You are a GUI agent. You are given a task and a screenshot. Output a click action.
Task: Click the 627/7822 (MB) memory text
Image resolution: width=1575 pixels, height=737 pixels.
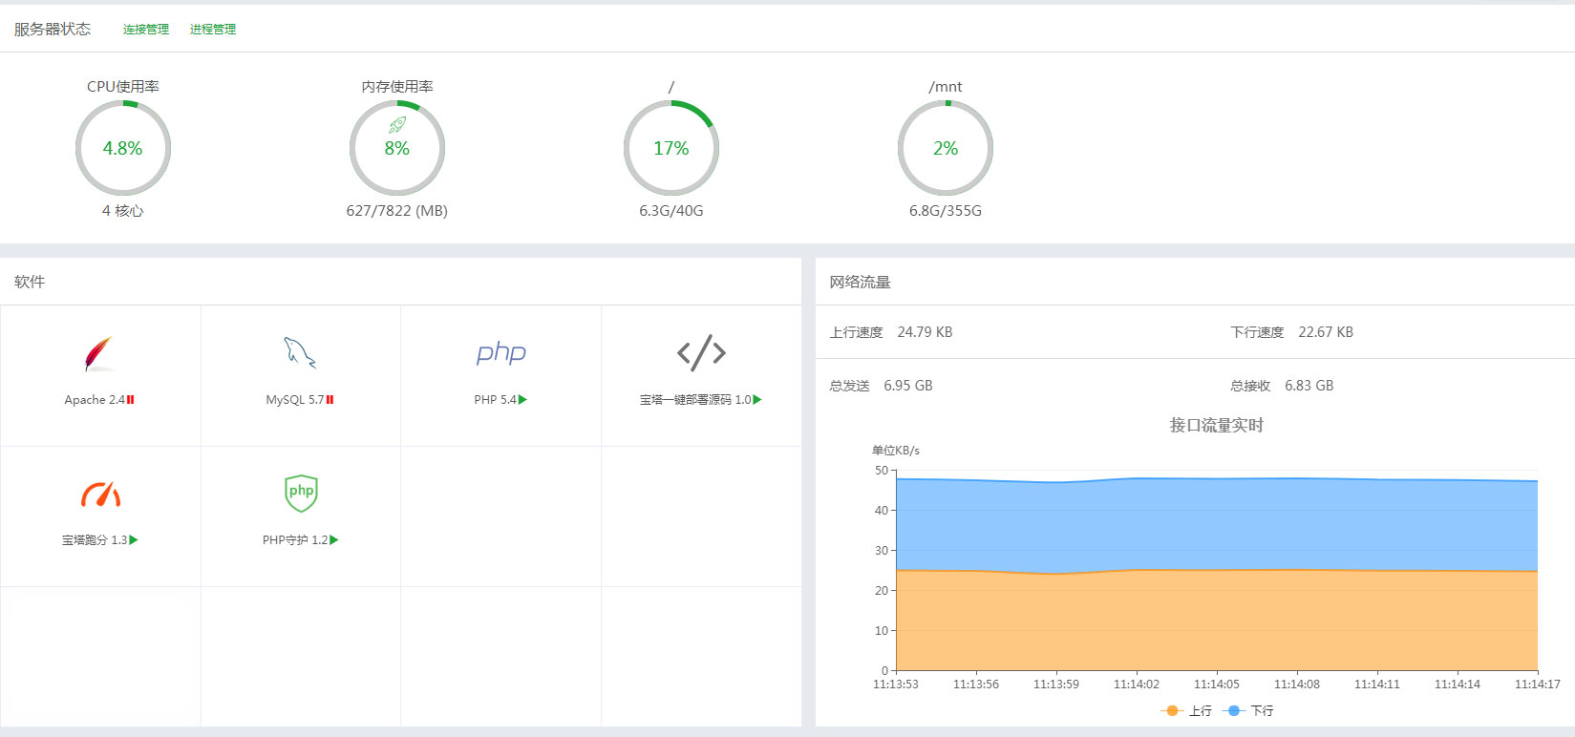click(397, 210)
